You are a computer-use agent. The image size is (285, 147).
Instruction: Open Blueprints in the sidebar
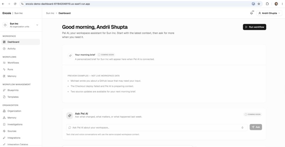(21, 90)
